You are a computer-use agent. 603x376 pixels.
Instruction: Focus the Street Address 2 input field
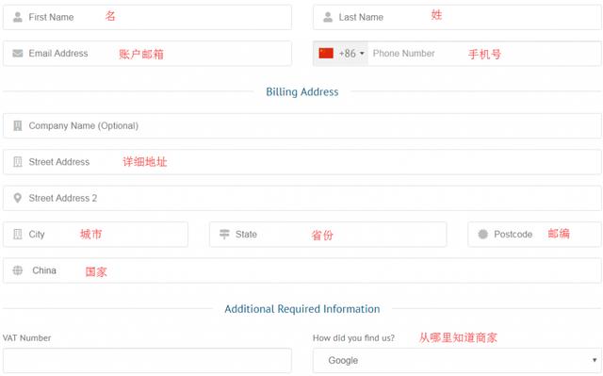coord(301,198)
